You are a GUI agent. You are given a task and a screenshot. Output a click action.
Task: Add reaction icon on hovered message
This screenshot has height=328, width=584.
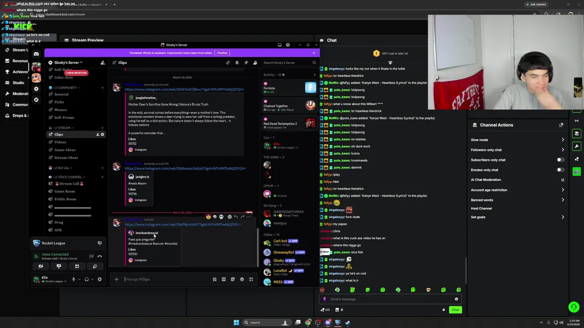[229, 217]
